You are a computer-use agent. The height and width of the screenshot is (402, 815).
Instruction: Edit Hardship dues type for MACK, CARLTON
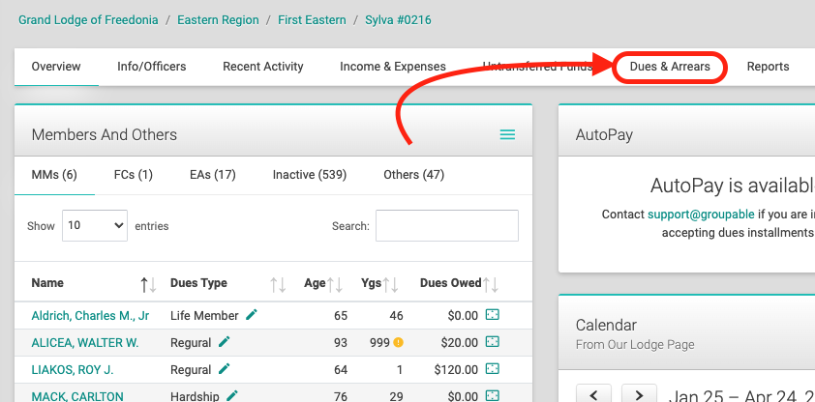(x=232, y=396)
